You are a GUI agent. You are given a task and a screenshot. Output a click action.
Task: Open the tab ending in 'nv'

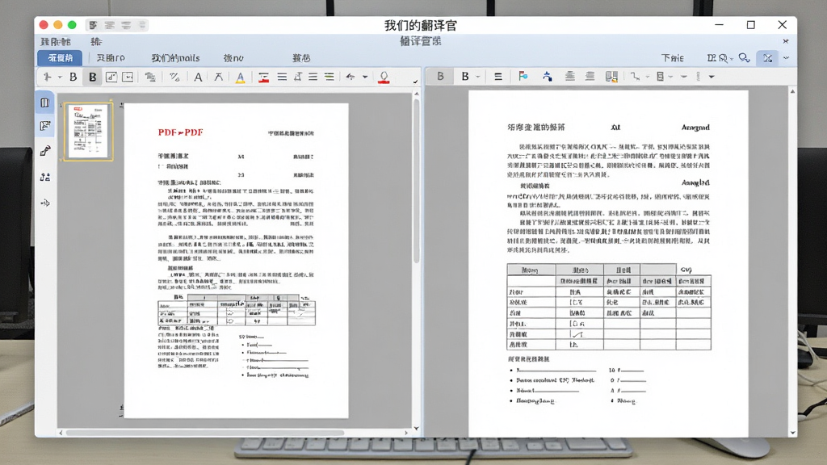click(x=233, y=58)
